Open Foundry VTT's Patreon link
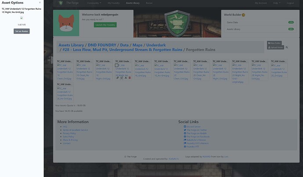303x177 pixels. [196, 143]
